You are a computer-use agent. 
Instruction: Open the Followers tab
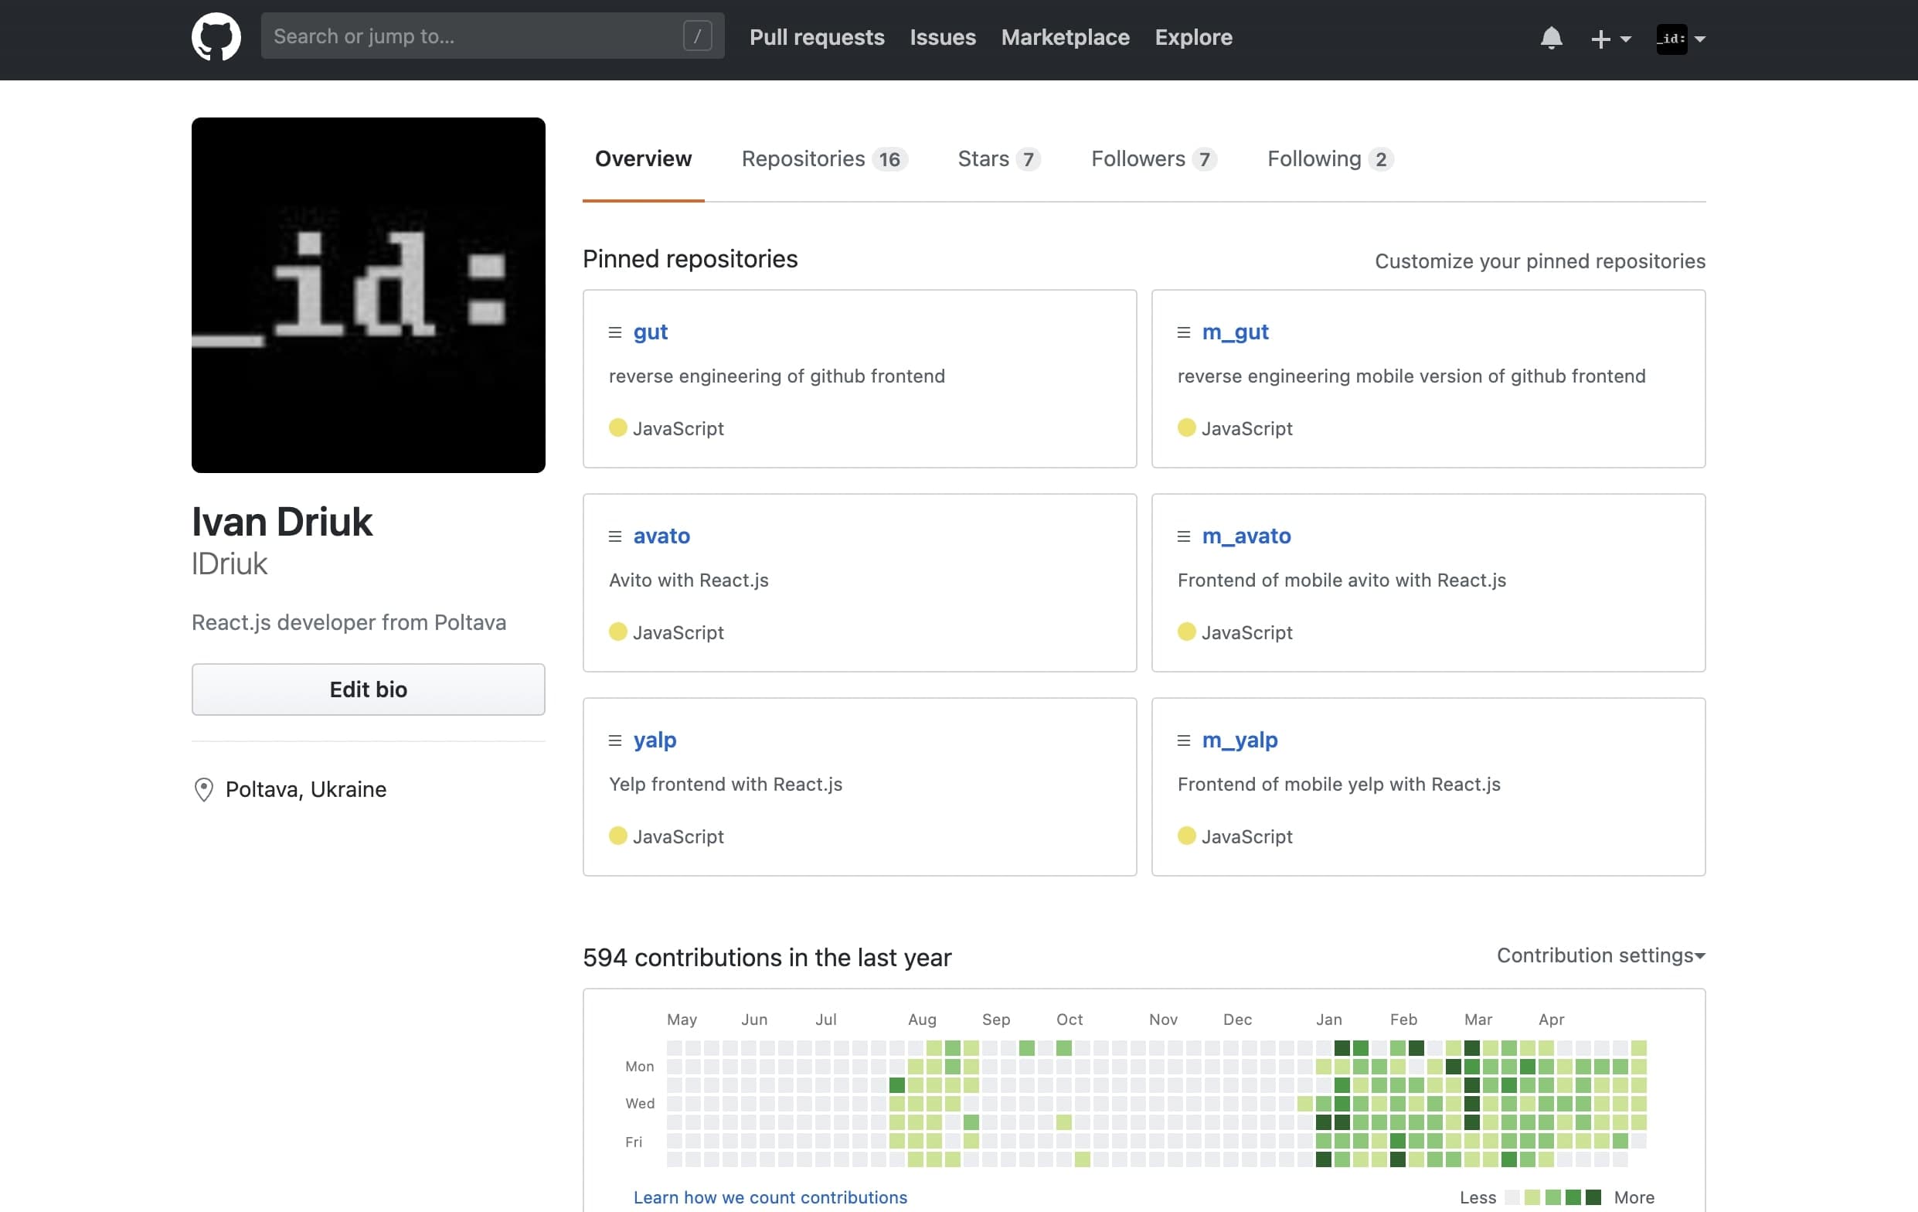1155,159
